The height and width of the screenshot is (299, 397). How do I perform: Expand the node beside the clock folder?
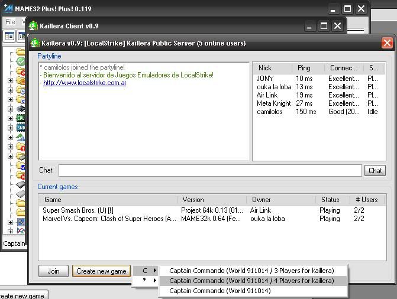10,90
